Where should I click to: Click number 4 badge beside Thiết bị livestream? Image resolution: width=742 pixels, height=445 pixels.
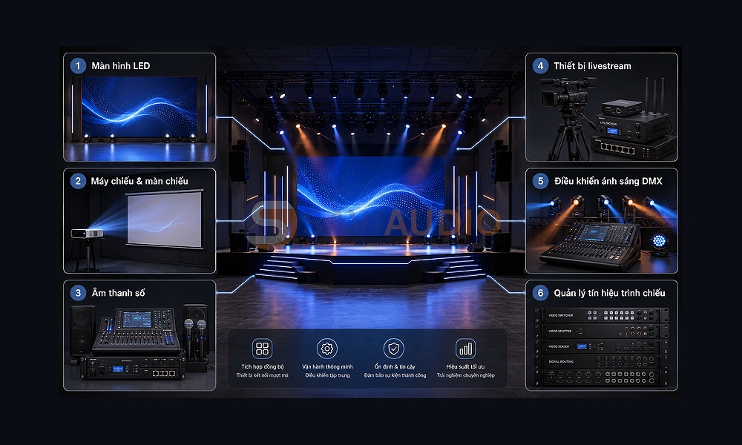(540, 66)
